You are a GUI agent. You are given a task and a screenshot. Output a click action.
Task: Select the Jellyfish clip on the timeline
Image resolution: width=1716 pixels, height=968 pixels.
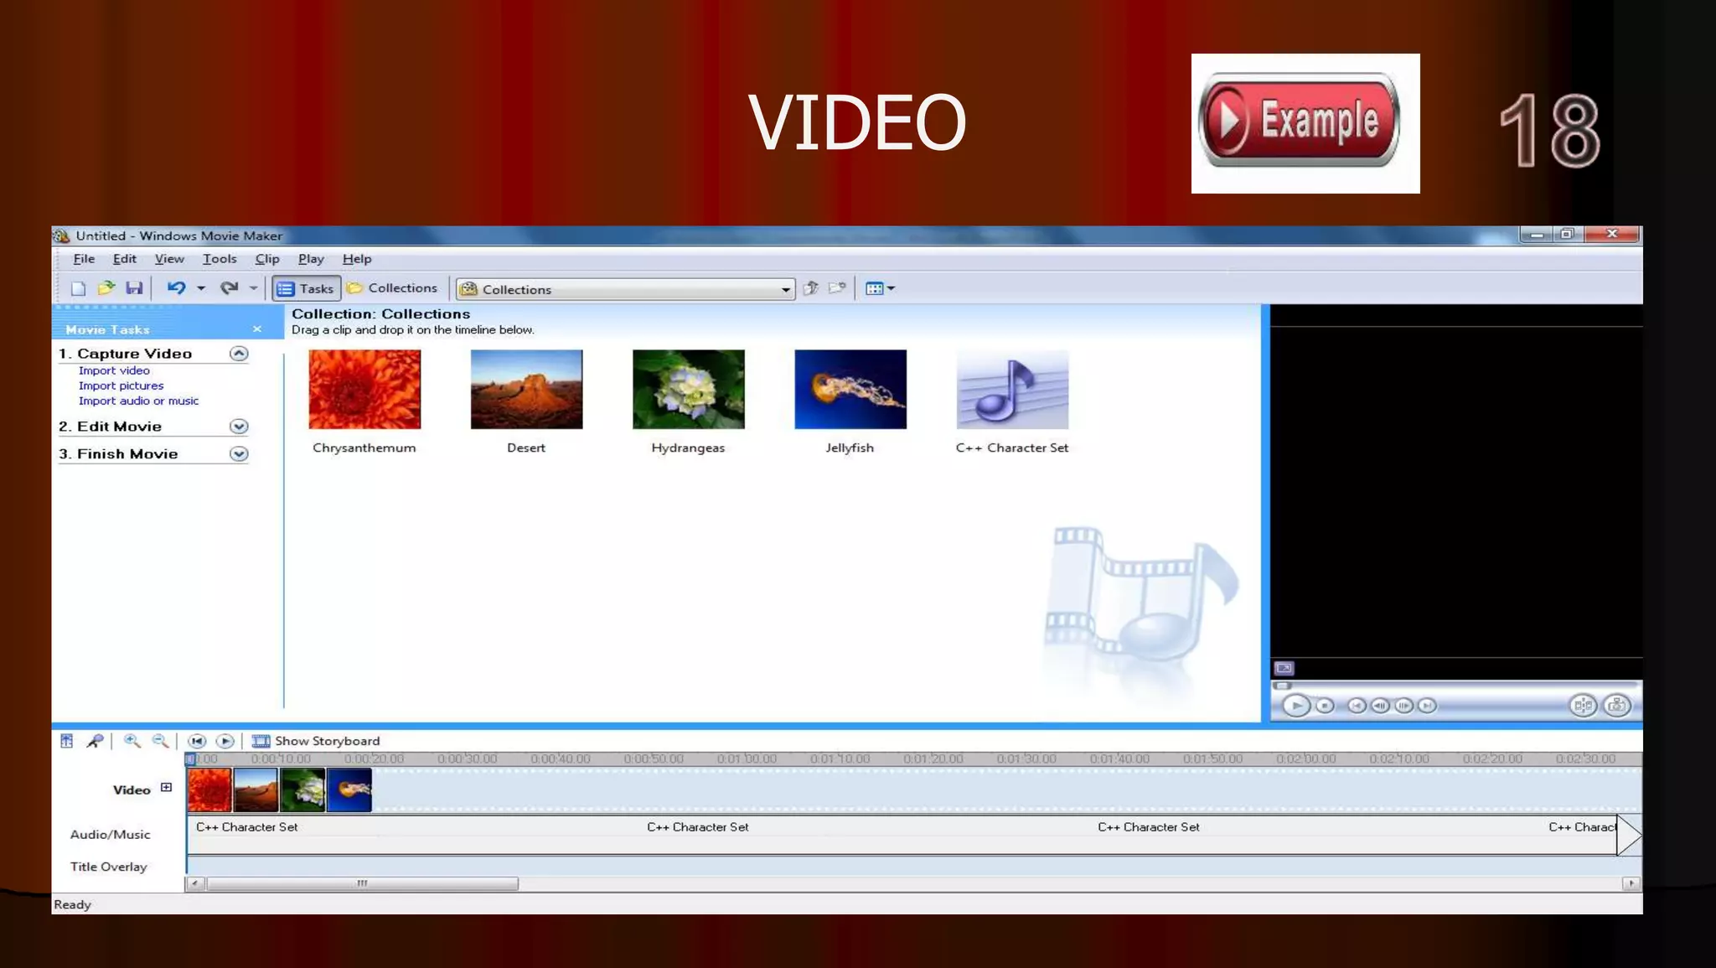point(349,790)
